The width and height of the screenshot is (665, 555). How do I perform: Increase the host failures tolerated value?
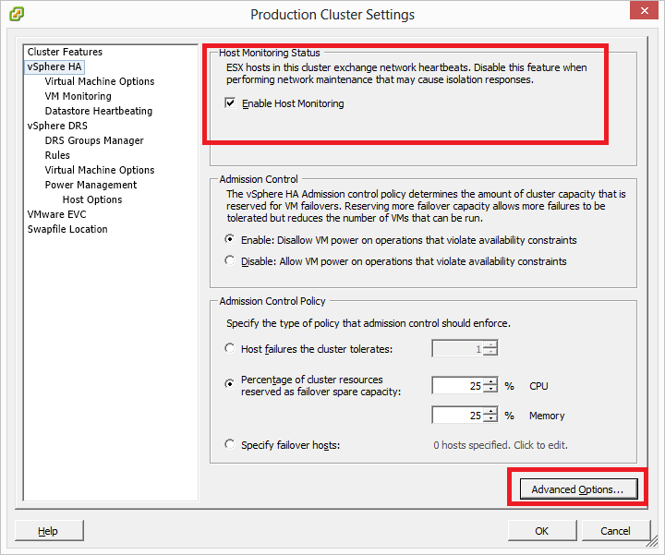pos(490,344)
